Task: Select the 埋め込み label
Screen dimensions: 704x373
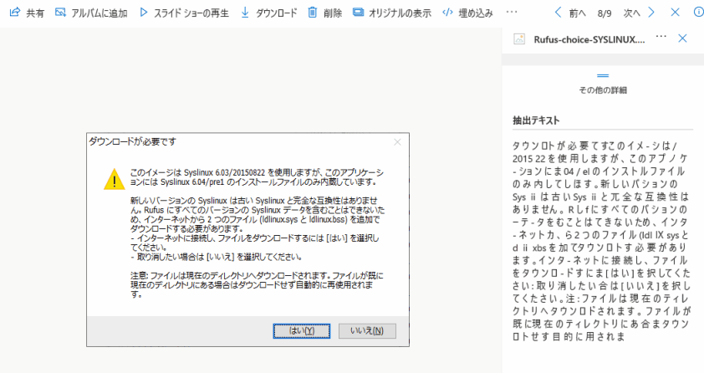Action: click(476, 13)
